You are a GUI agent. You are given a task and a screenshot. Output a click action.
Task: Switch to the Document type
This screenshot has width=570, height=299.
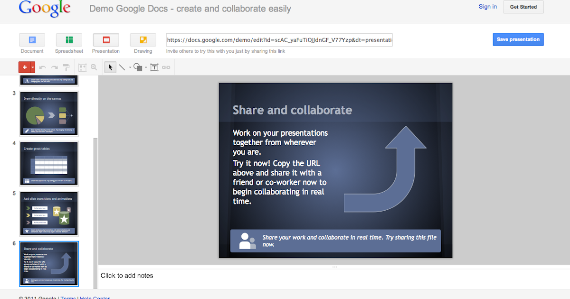(x=32, y=40)
